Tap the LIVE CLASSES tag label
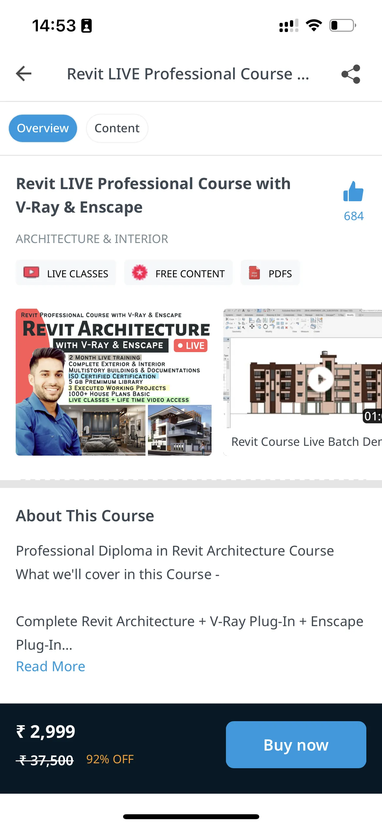Screen dimensions: 382x827 tap(77, 274)
